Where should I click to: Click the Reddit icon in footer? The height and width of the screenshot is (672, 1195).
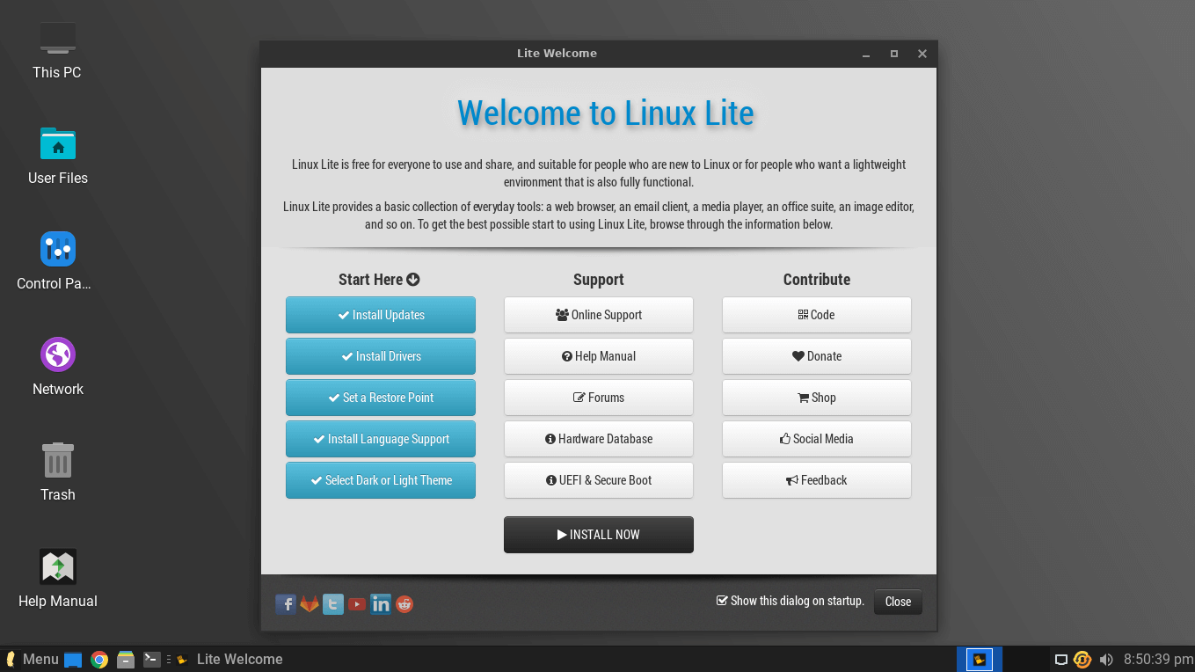coord(404,604)
